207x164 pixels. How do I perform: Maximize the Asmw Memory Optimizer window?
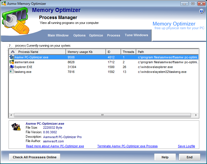[193, 3]
